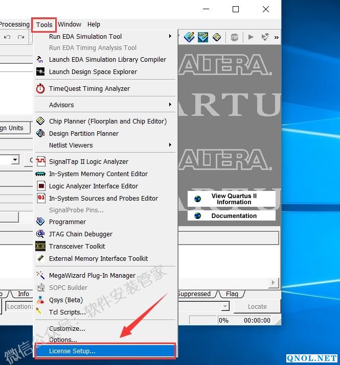Click the horizontal scrollbar right arrow
Viewport: 340px width, 365px height.
(x=274, y=282)
